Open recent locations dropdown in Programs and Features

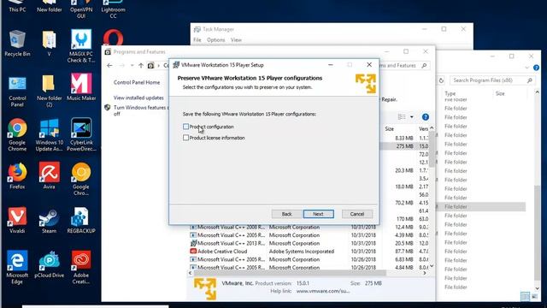coord(132,65)
